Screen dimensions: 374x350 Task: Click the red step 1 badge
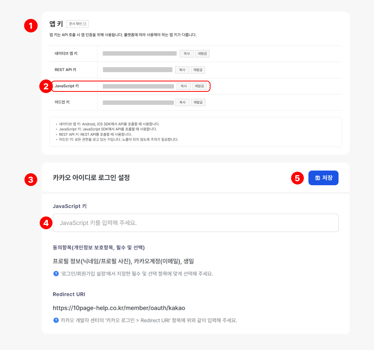click(30, 26)
